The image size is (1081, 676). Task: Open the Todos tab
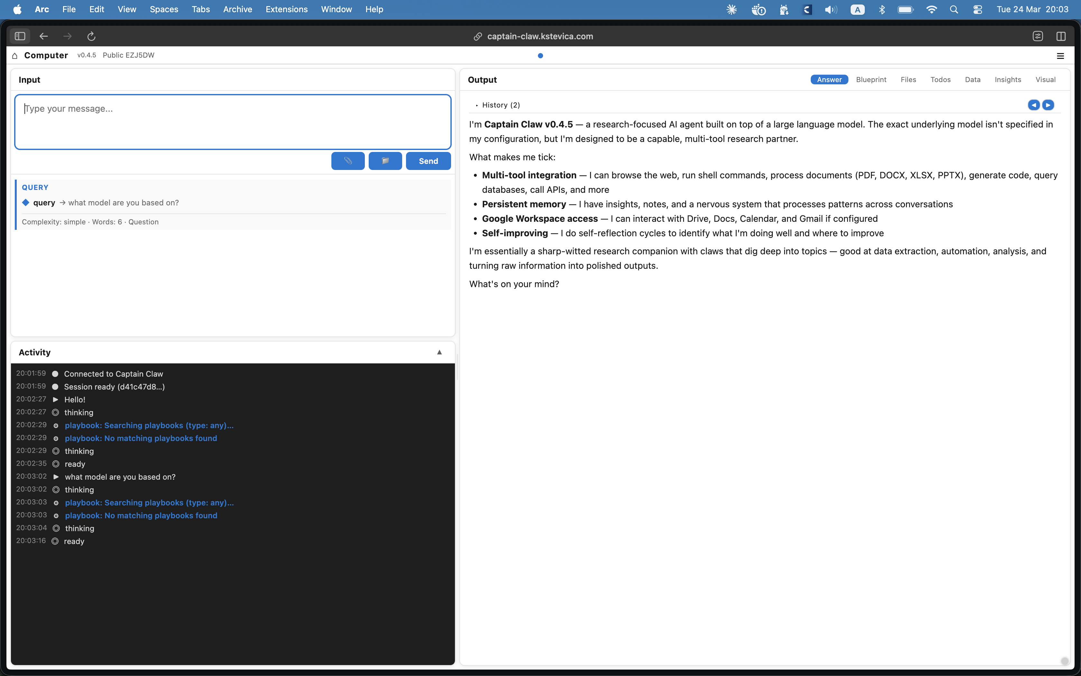pos(940,80)
